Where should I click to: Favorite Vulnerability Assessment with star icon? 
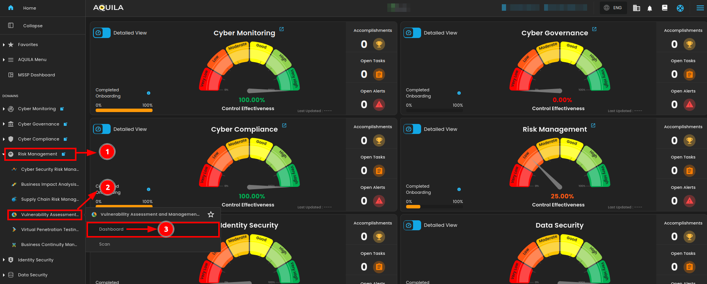[x=211, y=215]
